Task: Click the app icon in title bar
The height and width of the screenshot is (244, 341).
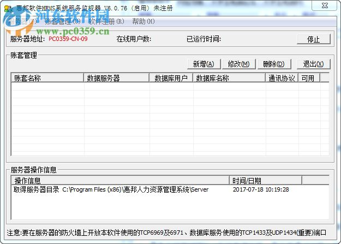Action: pyautogui.click(x=8, y=9)
